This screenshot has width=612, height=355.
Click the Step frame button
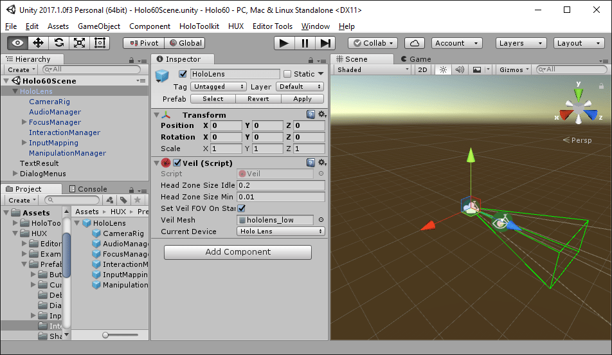pyautogui.click(x=326, y=43)
